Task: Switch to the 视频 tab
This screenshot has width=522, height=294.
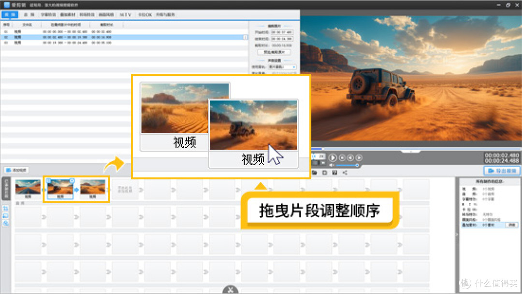Action: coord(10,14)
